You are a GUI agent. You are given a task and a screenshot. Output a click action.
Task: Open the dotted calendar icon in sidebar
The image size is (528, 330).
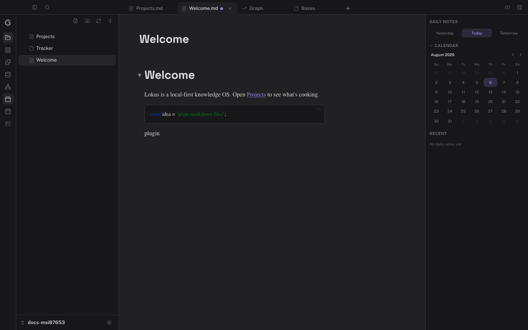point(8,111)
